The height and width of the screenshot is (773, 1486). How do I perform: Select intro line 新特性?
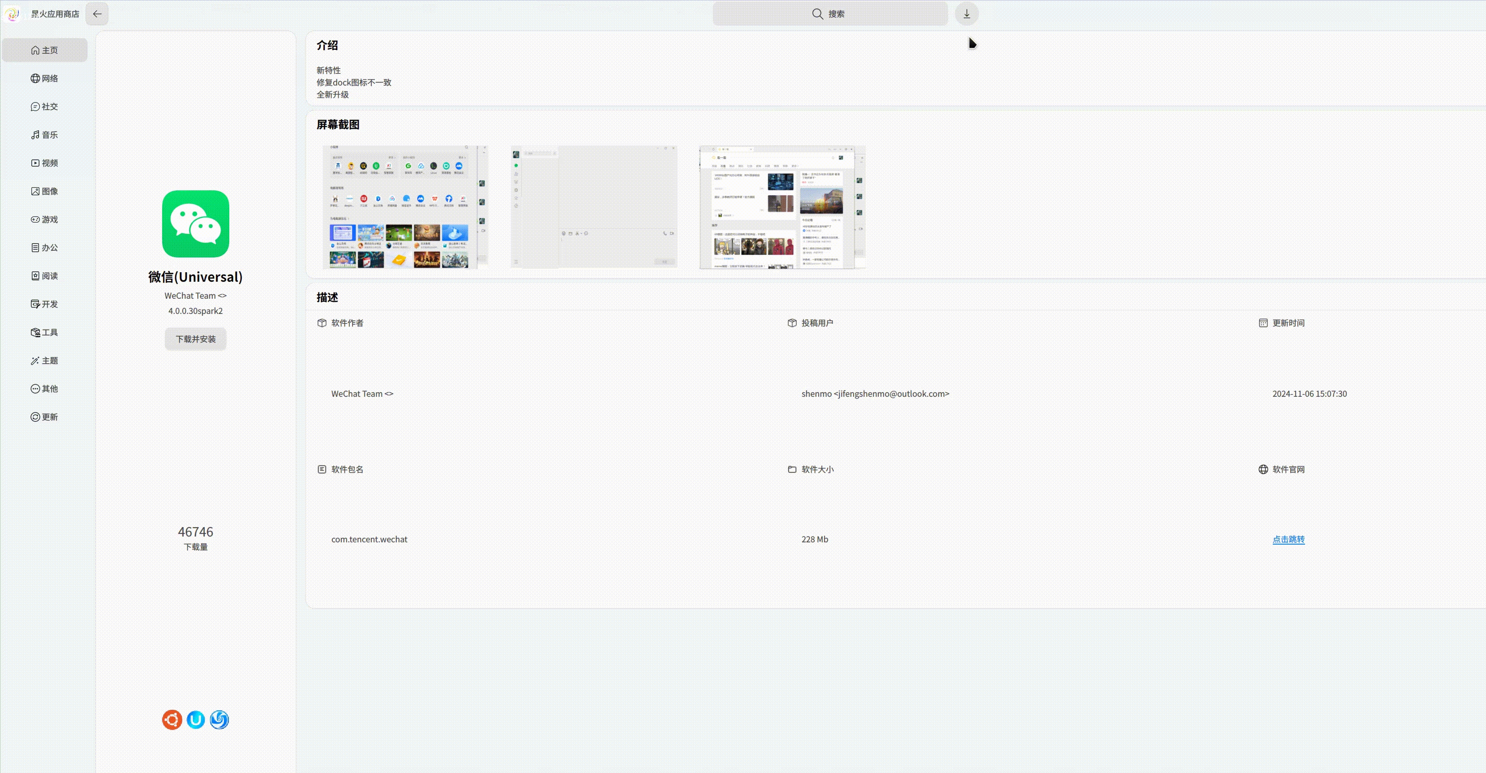click(328, 70)
